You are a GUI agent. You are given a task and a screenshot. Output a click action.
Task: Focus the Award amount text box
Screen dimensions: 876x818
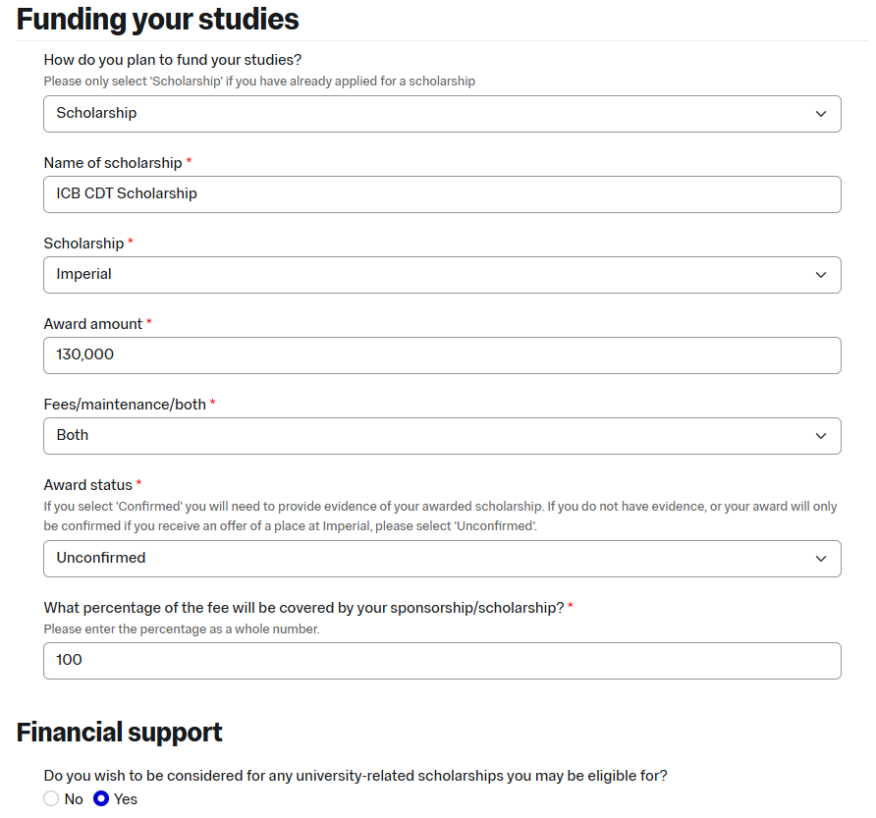pos(442,355)
